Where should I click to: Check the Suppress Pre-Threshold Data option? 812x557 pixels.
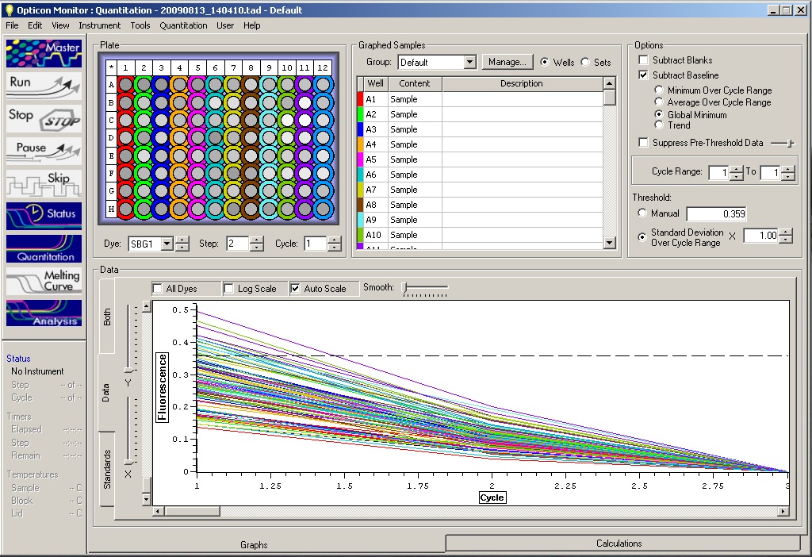coord(645,143)
